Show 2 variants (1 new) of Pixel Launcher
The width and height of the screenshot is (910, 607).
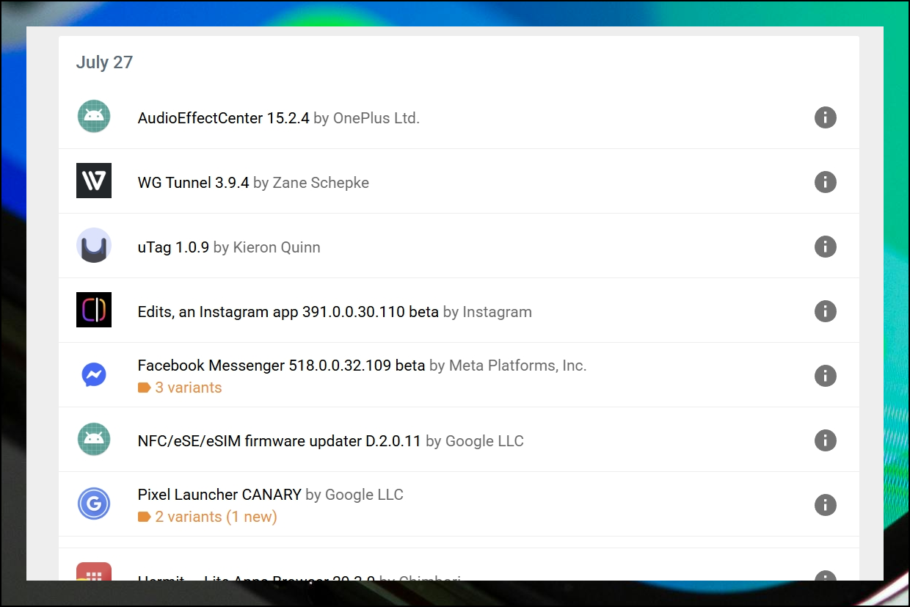[x=208, y=517]
